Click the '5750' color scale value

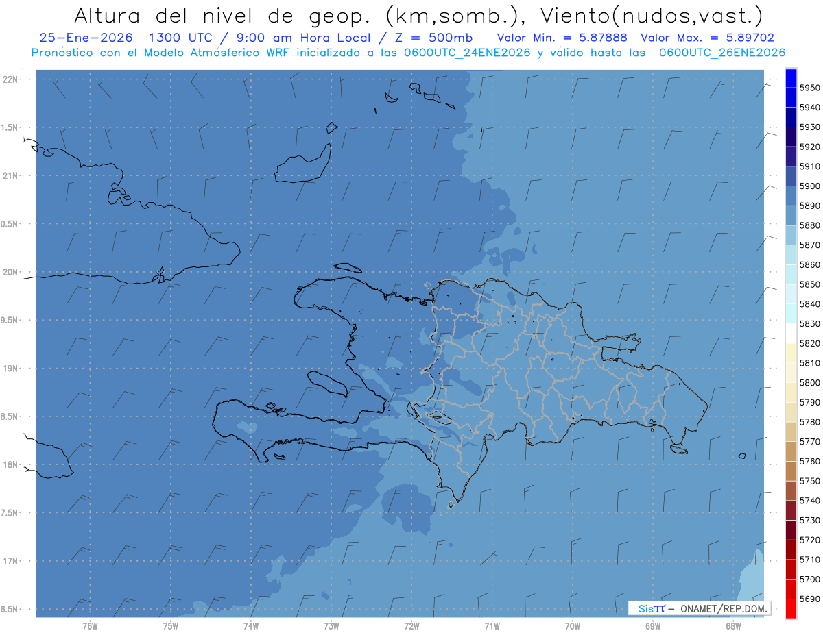[809, 481]
